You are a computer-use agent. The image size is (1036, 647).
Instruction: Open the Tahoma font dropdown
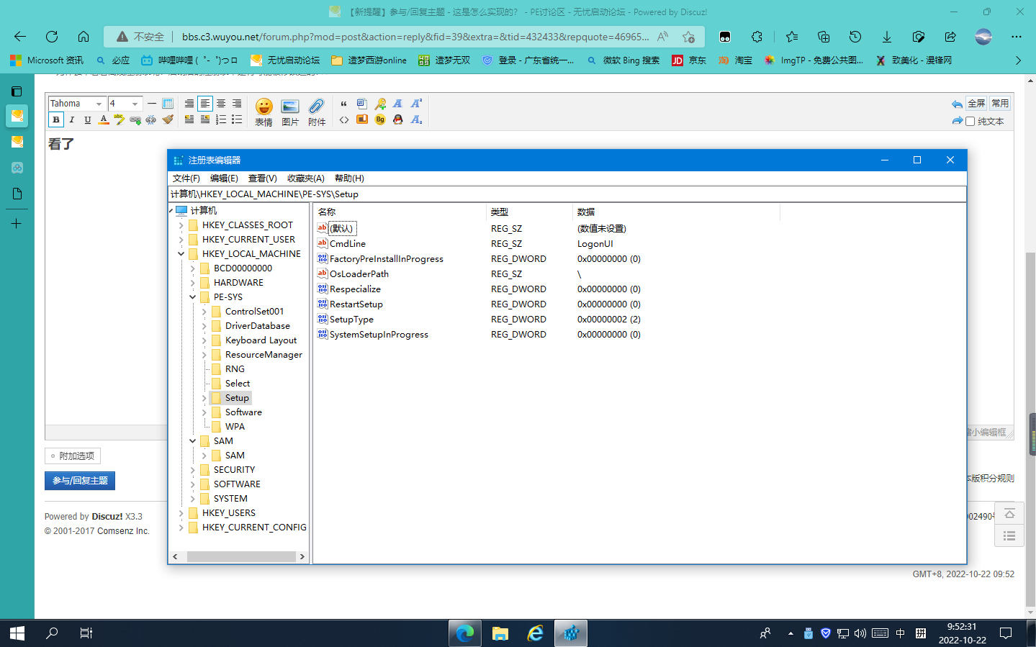[76, 104]
